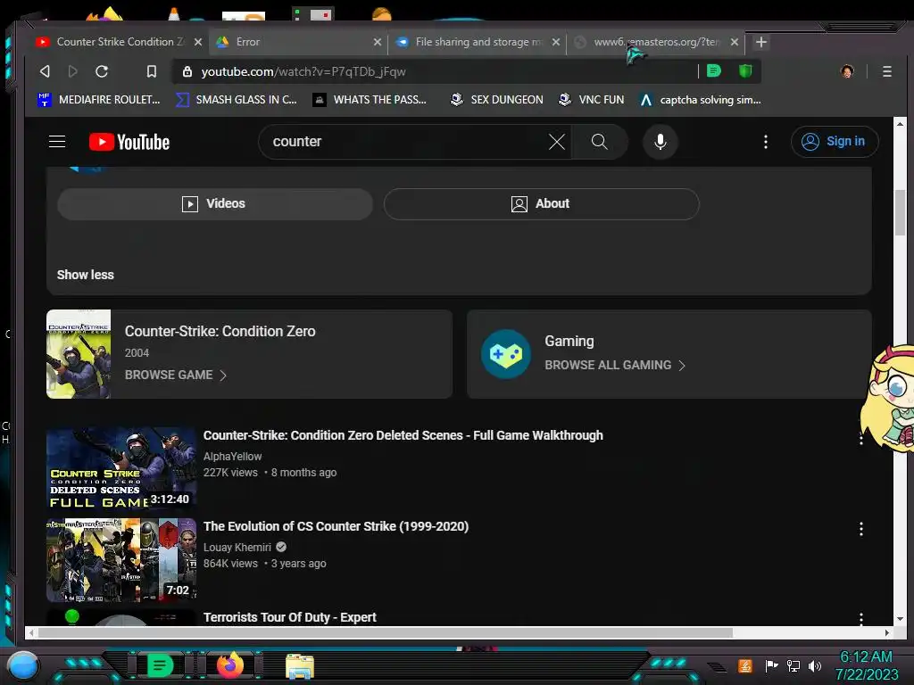Open the green document app on taskbar
The image size is (914, 685).
[x=160, y=664]
